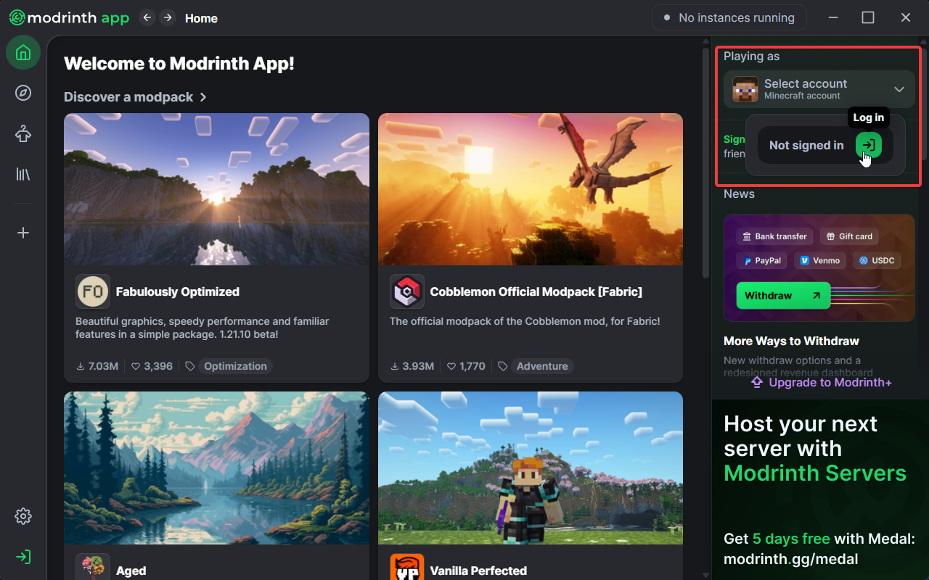Go forward with the right arrow button

tap(168, 17)
